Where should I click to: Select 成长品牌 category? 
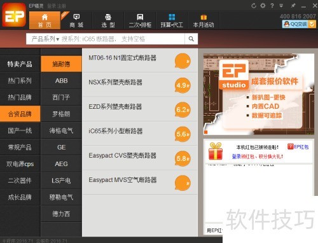pyautogui.click(x=20, y=197)
